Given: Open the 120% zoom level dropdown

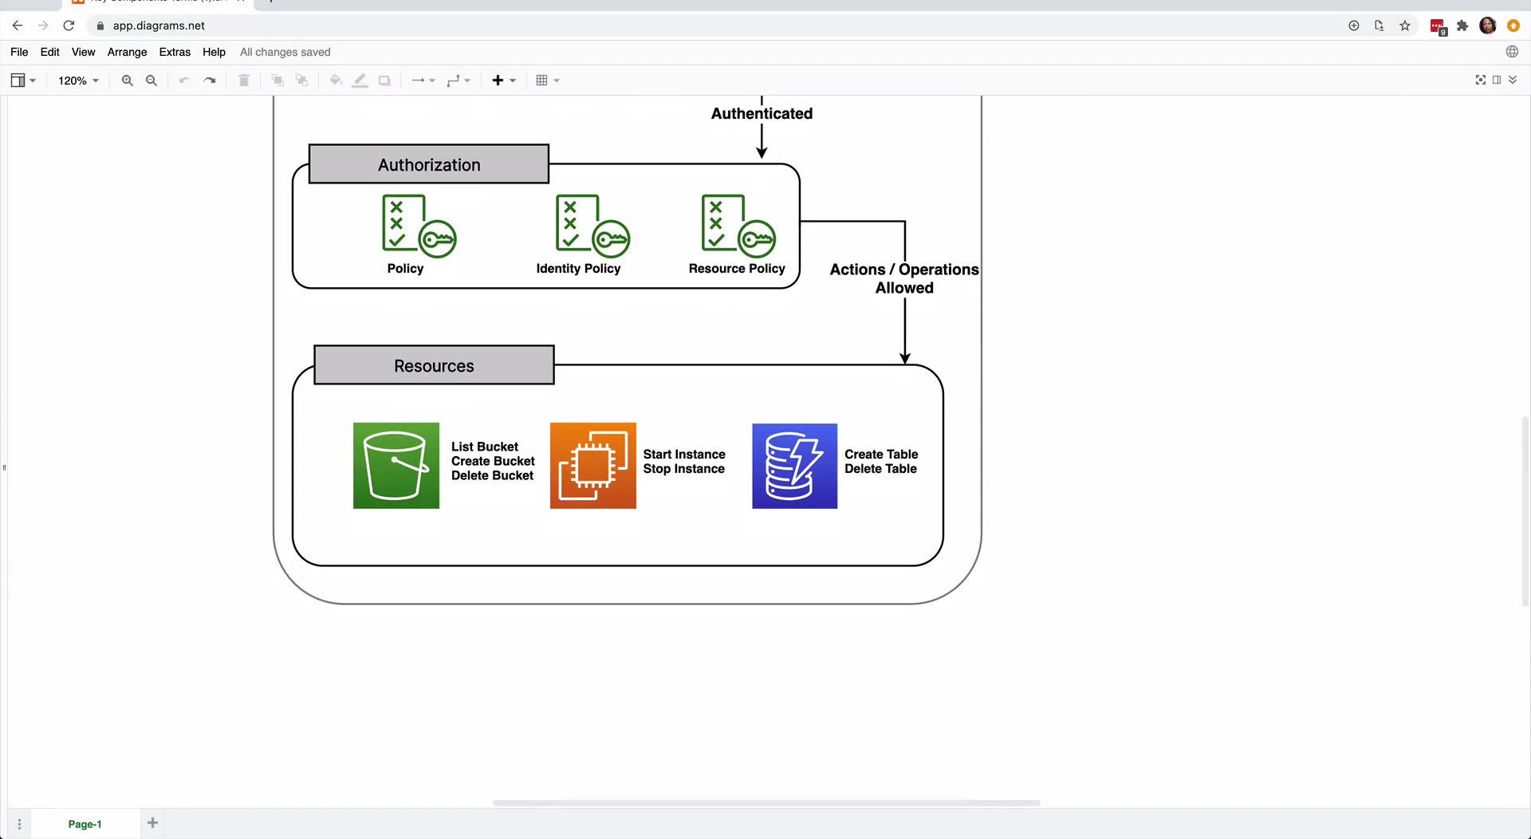Looking at the screenshot, I should pyautogui.click(x=78, y=81).
